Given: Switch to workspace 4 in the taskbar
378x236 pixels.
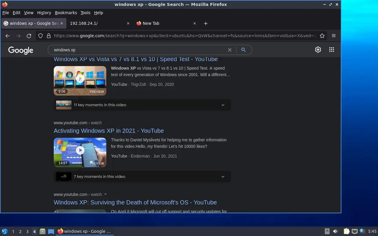Looking at the screenshot, I should pyautogui.click(x=35, y=232).
